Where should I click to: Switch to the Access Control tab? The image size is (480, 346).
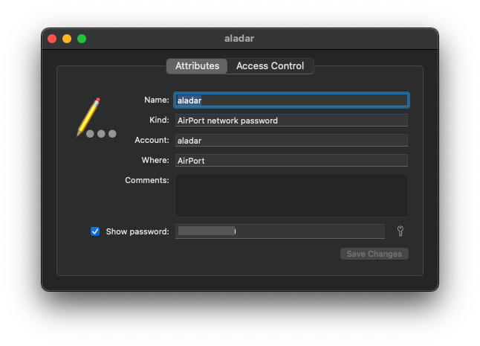[x=270, y=66]
